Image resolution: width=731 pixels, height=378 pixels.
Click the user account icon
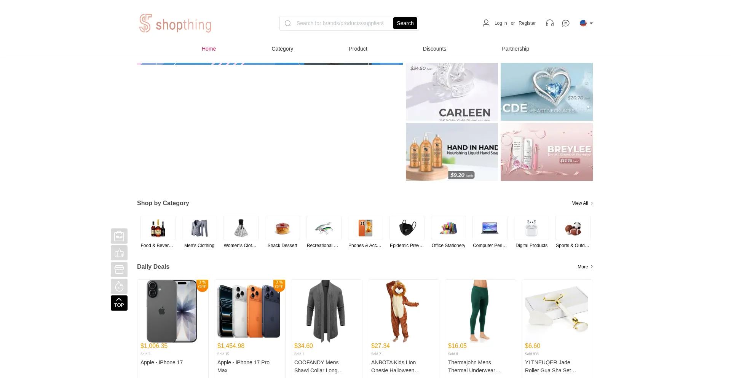486,23
